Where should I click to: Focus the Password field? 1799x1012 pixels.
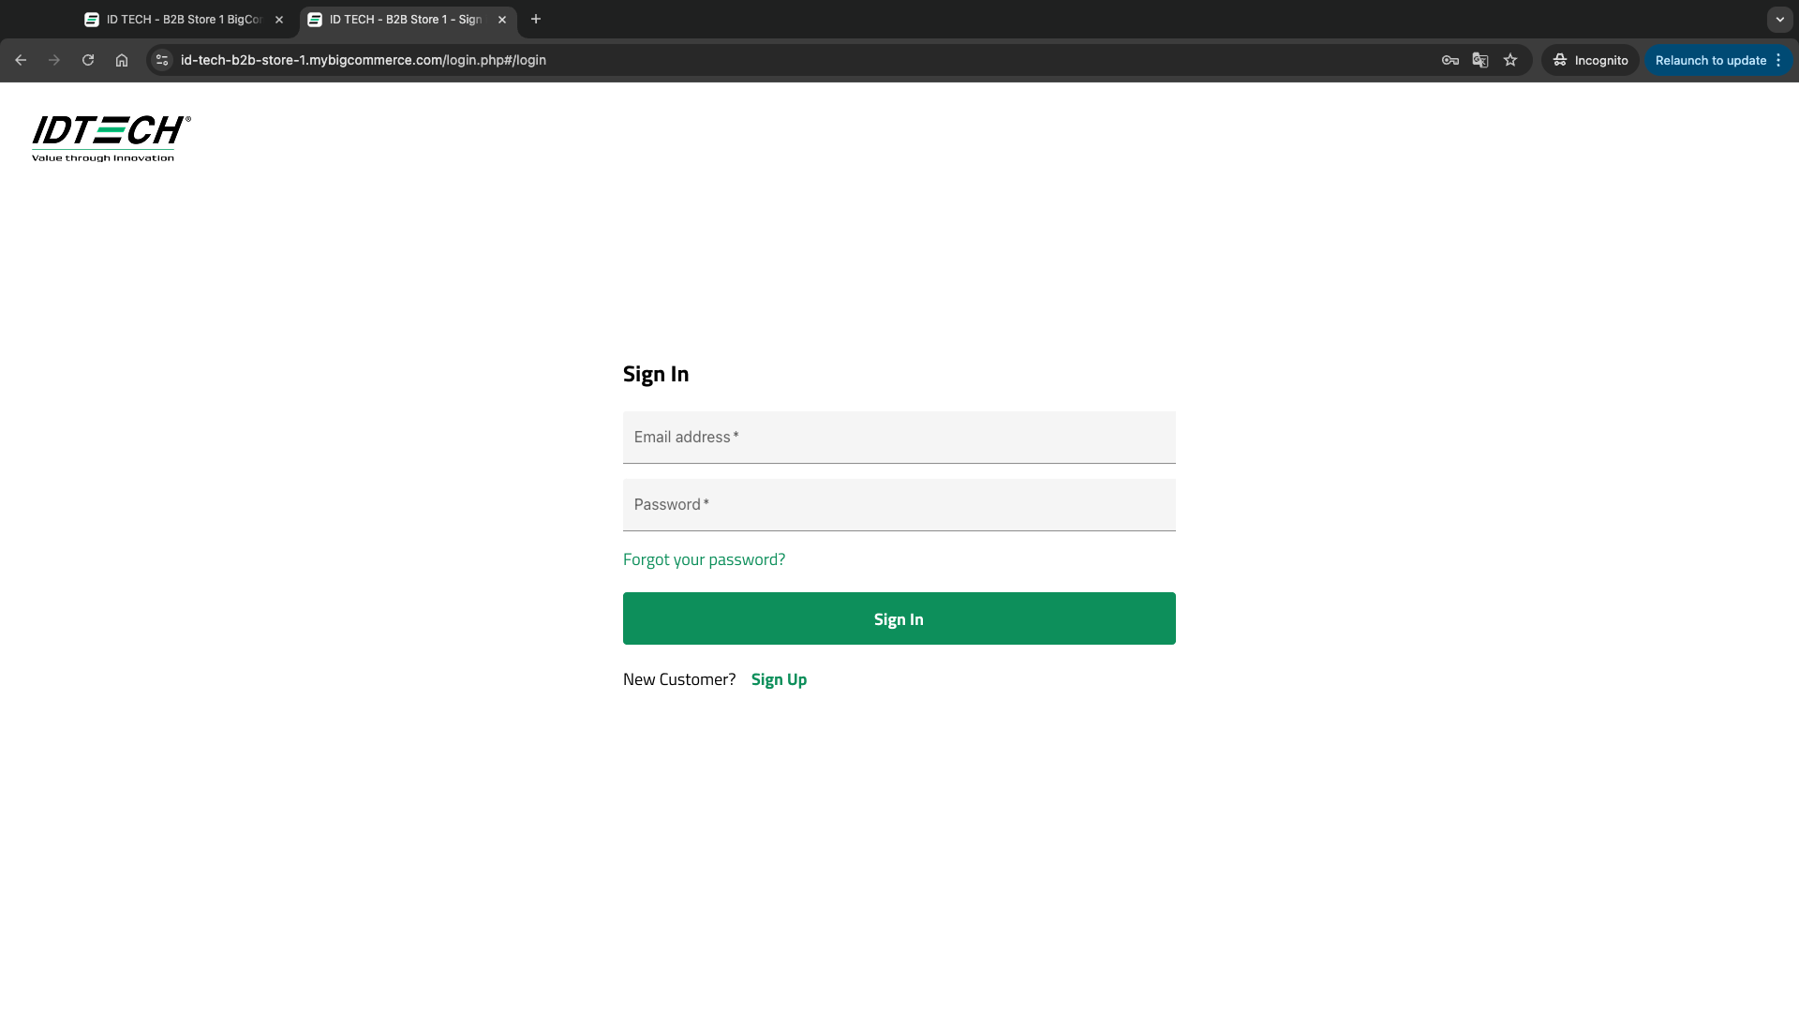point(899,505)
